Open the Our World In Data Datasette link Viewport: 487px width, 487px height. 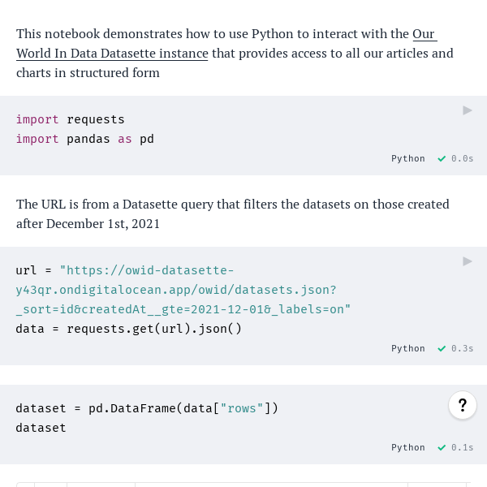pos(226,44)
